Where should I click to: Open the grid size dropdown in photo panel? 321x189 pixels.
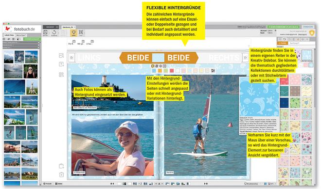[14, 39]
